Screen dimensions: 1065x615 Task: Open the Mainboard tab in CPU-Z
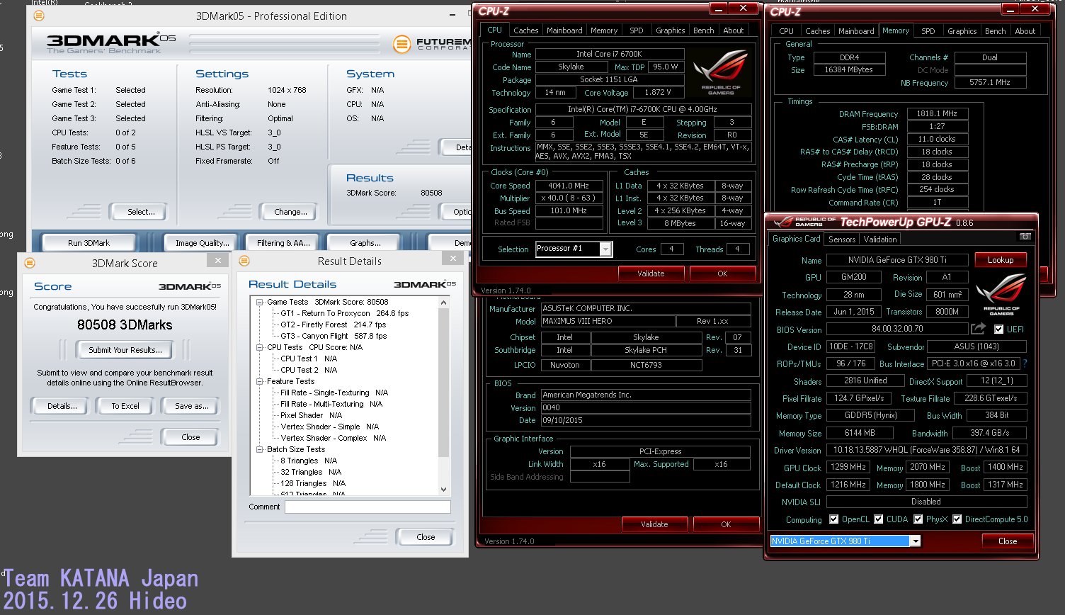pyautogui.click(x=564, y=30)
